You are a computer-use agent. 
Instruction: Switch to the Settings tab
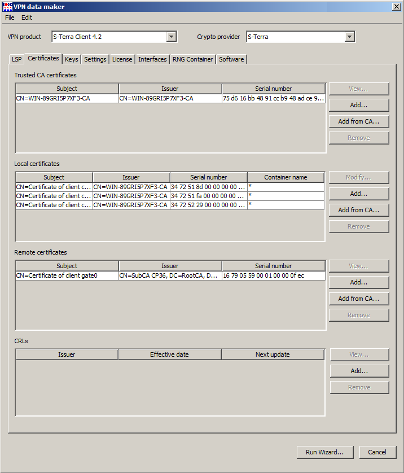(95, 59)
